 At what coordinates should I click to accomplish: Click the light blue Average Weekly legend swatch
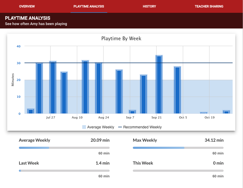pos(84,127)
